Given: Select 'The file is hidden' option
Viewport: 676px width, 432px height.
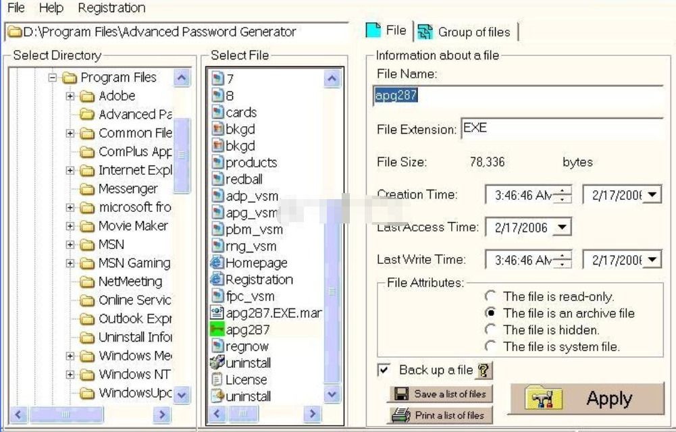Looking at the screenshot, I should (x=490, y=329).
